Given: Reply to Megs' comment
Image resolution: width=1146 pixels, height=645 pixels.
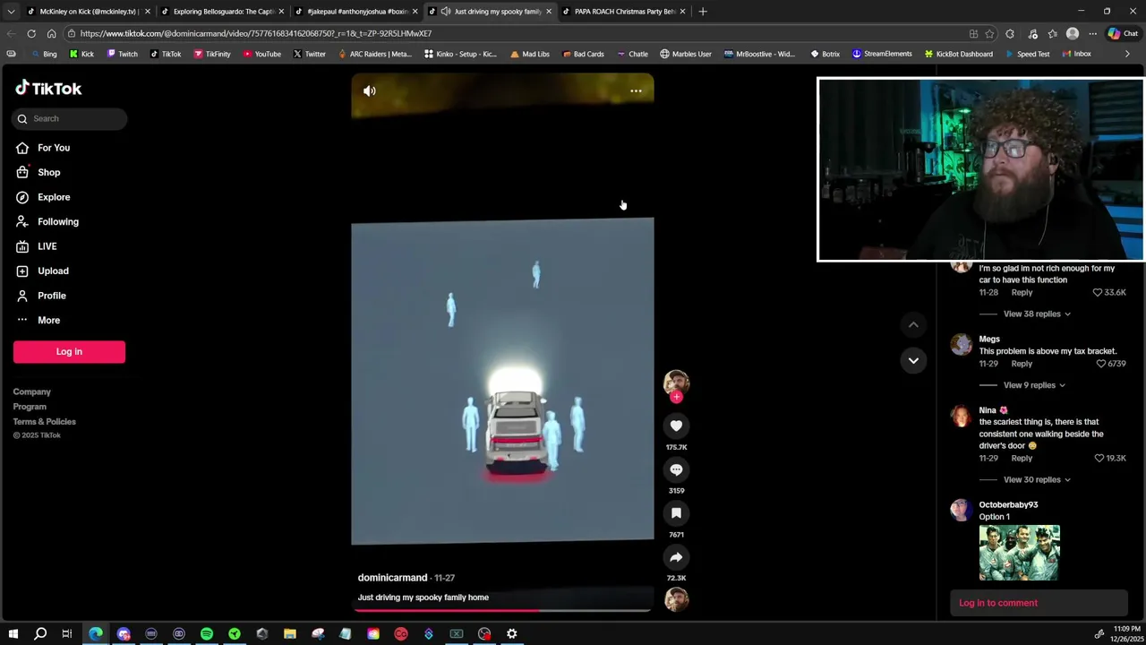Looking at the screenshot, I should click(x=1022, y=364).
